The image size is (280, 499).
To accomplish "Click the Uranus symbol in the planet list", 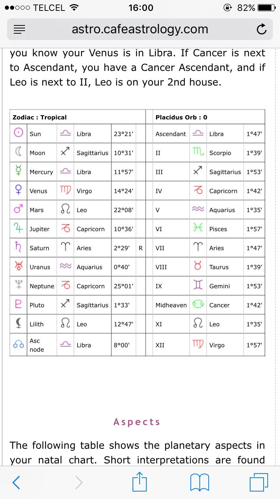I will point(18,267).
